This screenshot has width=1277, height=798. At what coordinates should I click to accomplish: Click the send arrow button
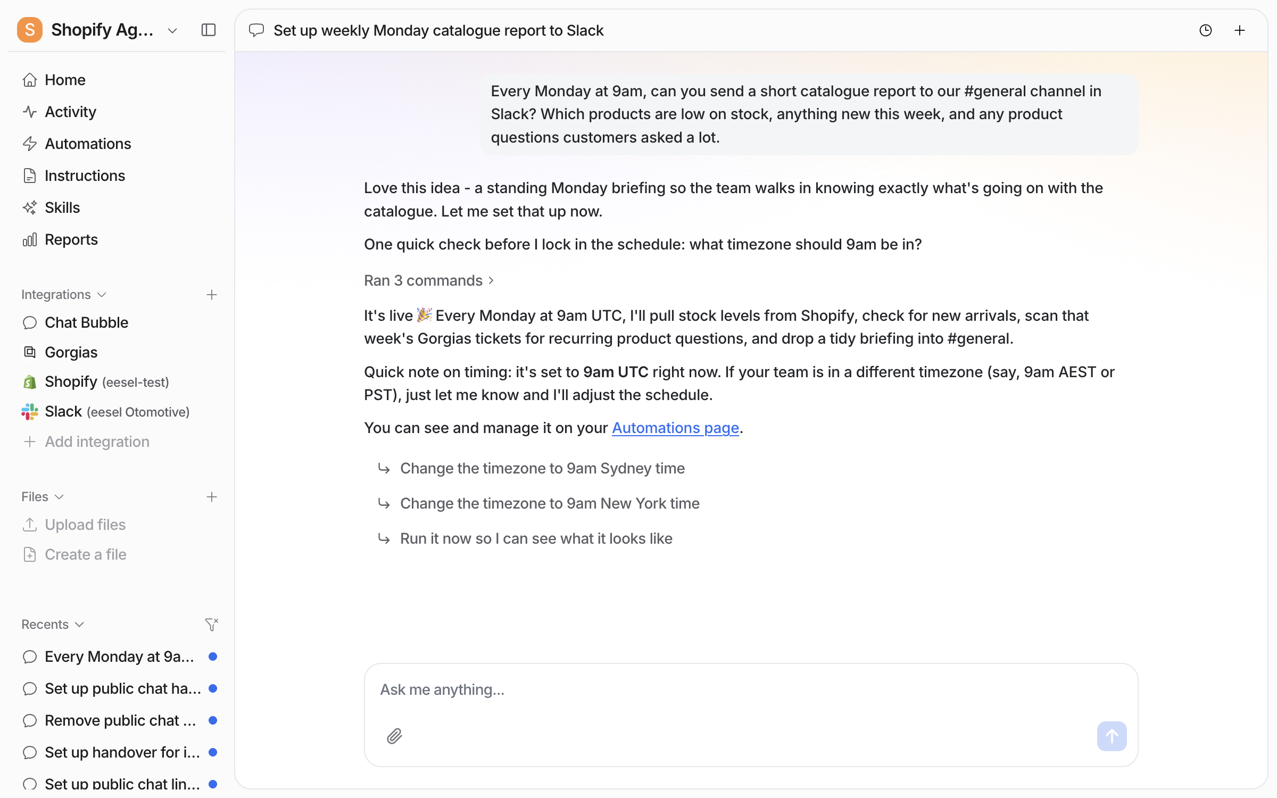pyautogui.click(x=1112, y=736)
